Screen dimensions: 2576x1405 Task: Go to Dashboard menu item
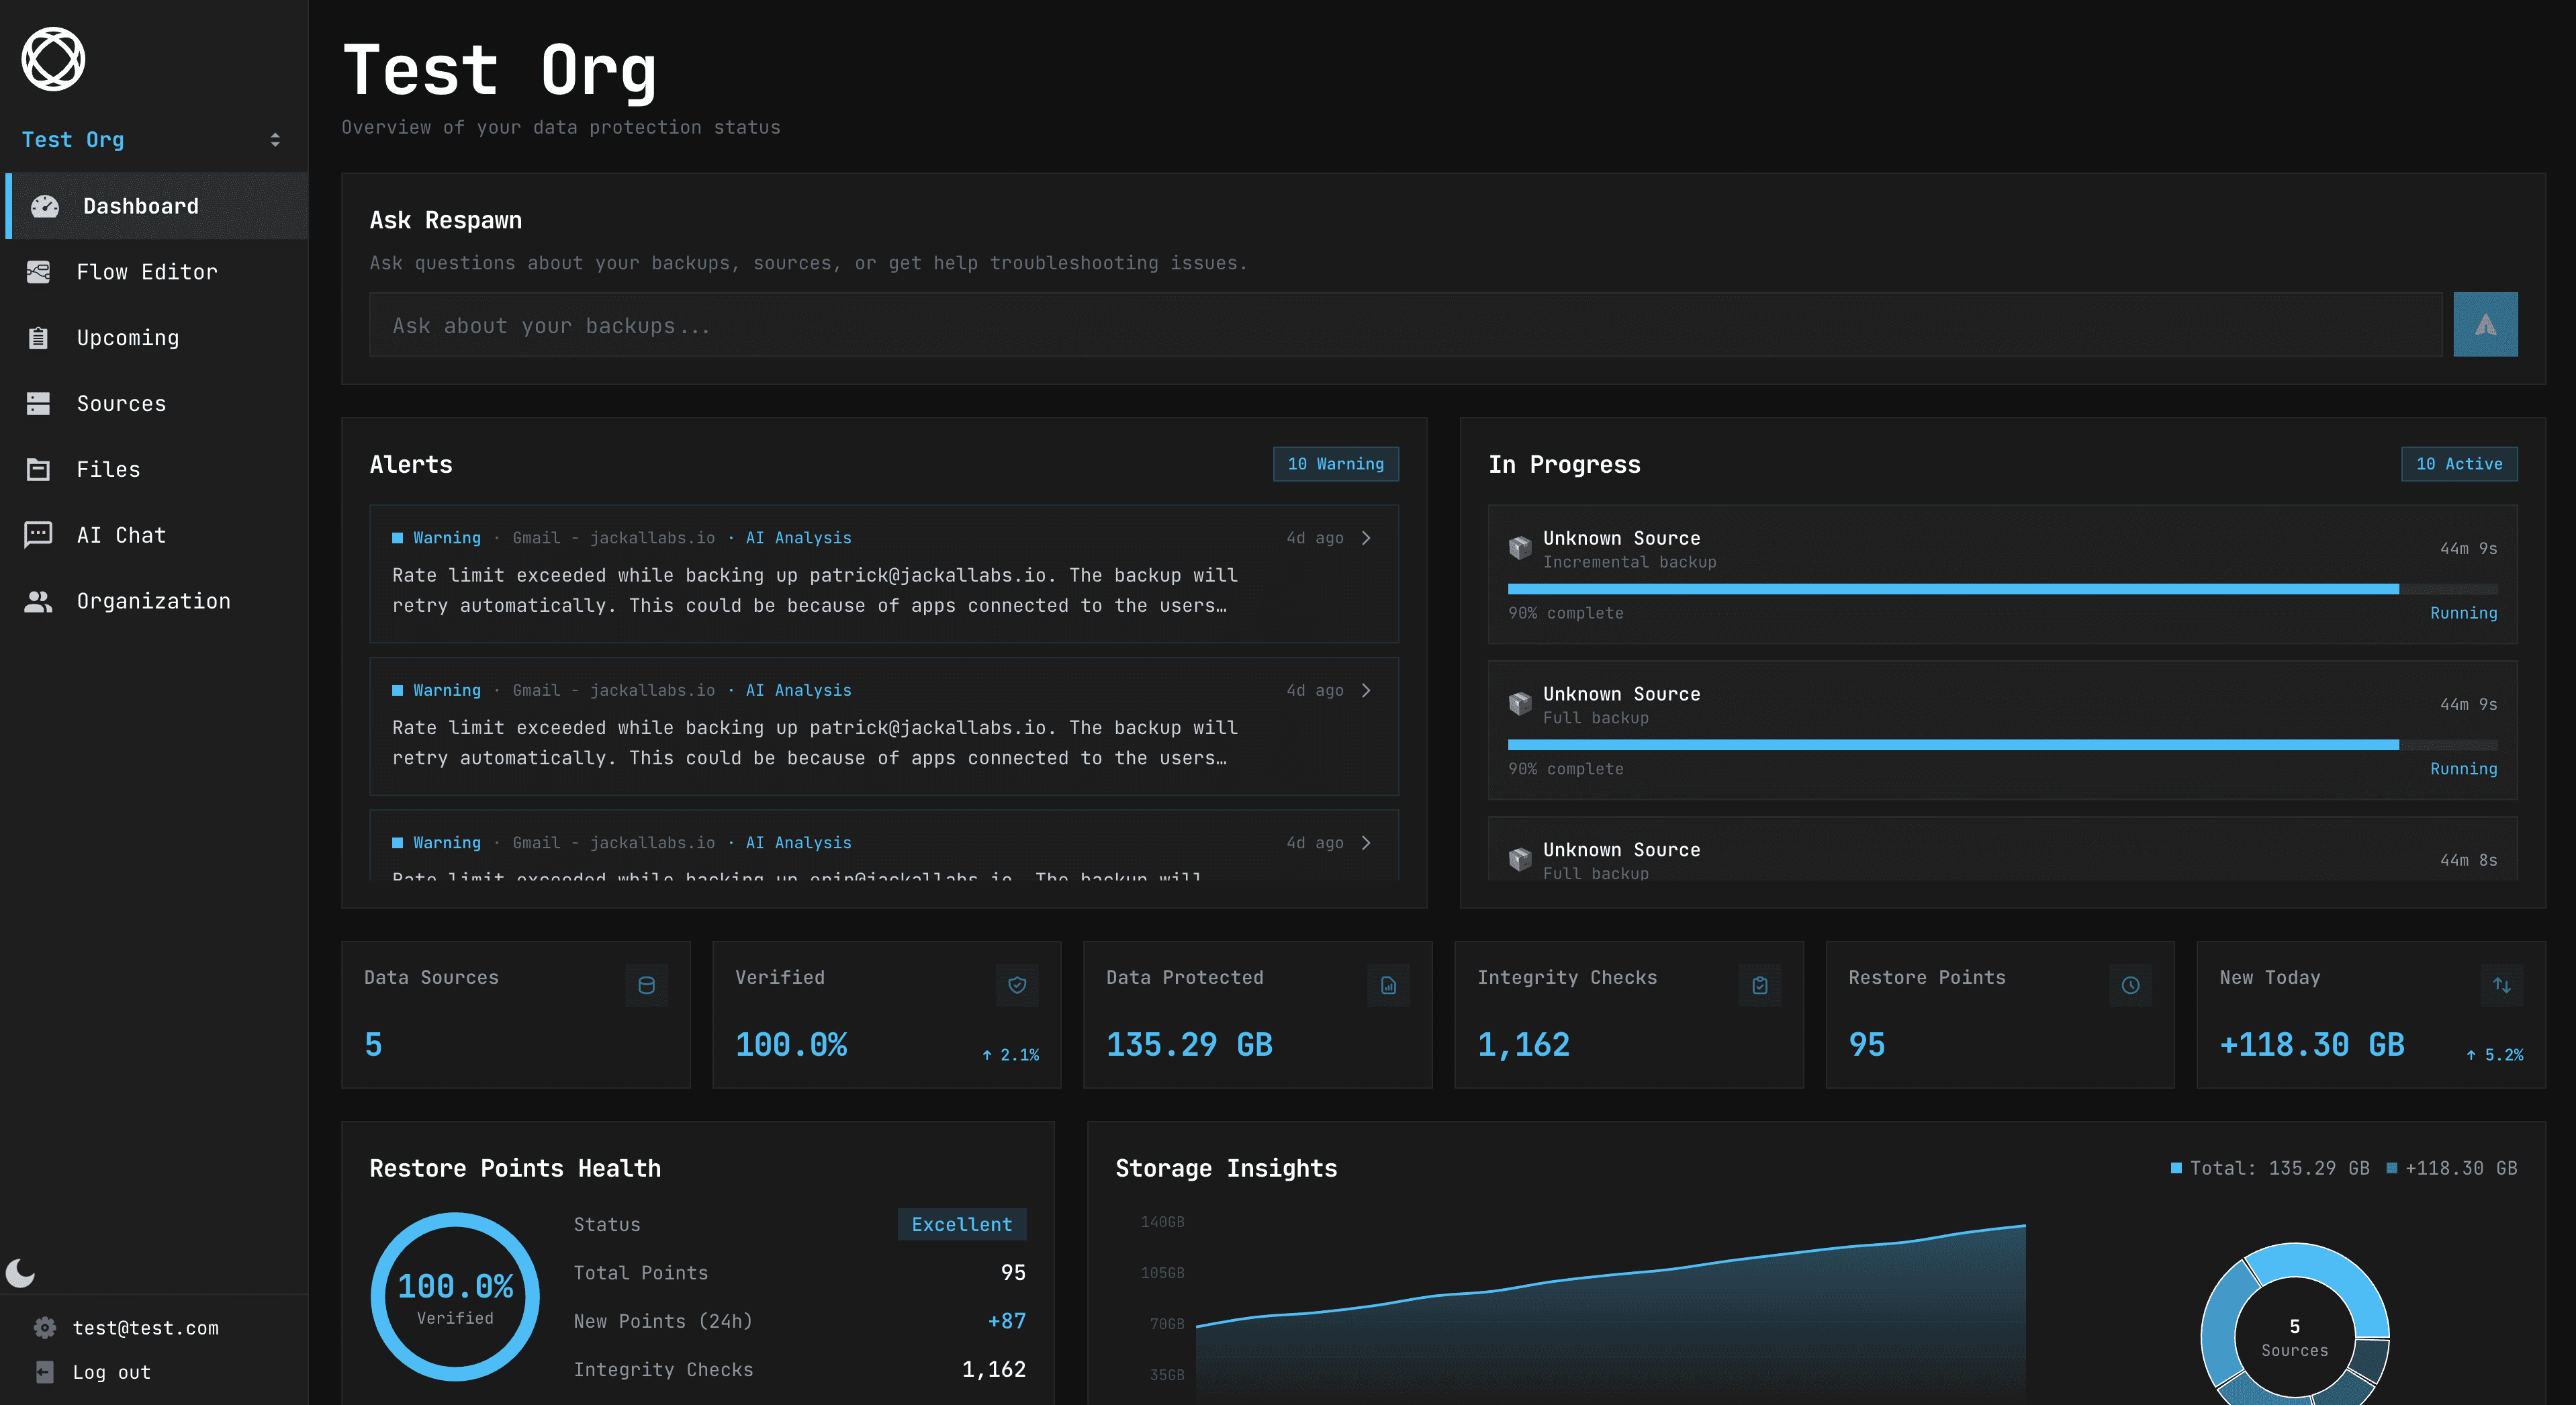(x=140, y=206)
